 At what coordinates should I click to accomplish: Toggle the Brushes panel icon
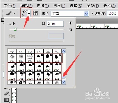click(x=36, y=13)
